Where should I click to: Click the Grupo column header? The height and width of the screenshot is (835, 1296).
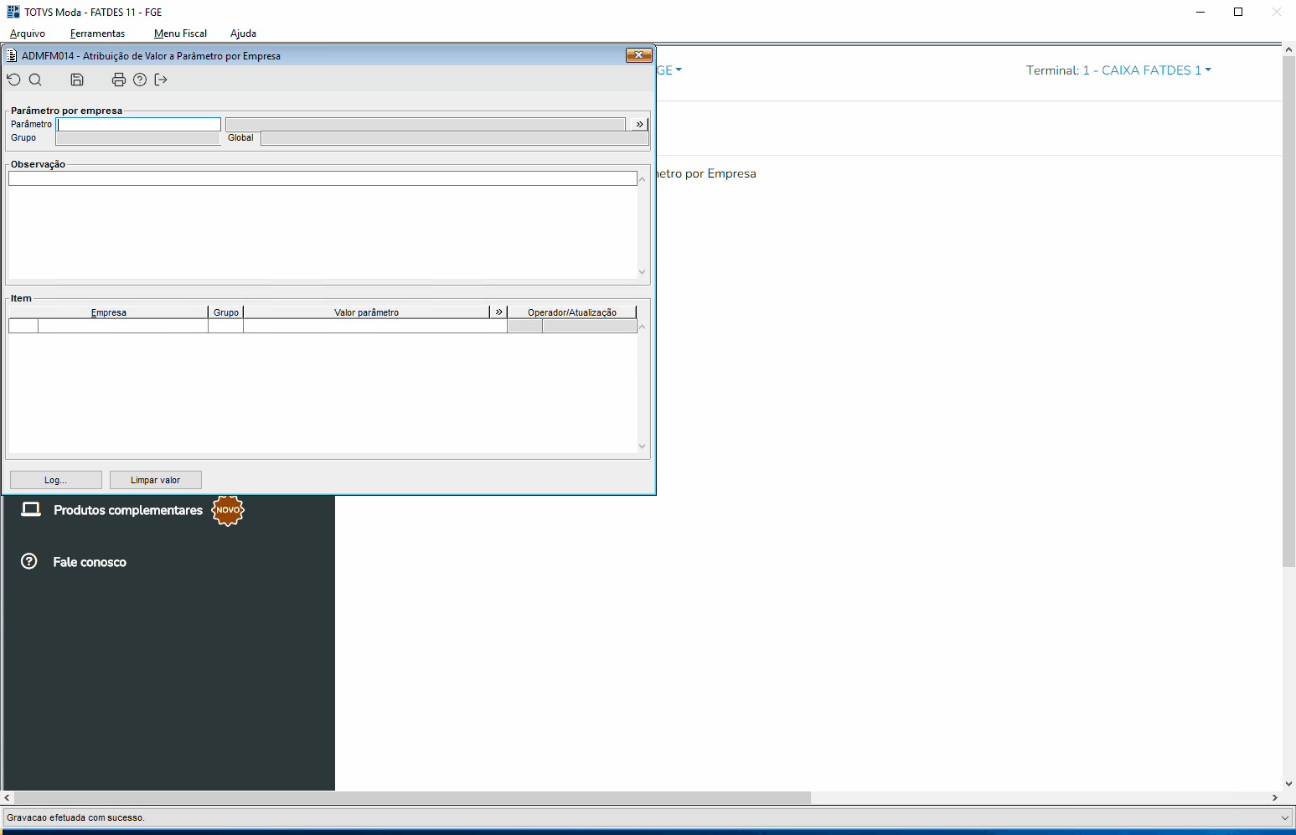(x=226, y=312)
